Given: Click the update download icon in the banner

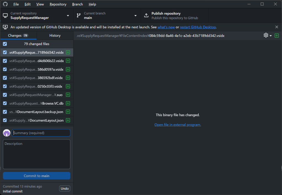Looking at the screenshot, I should pyautogui.click(x=5, y=27).
